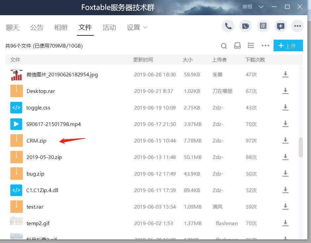Download test.rar file

285,207
